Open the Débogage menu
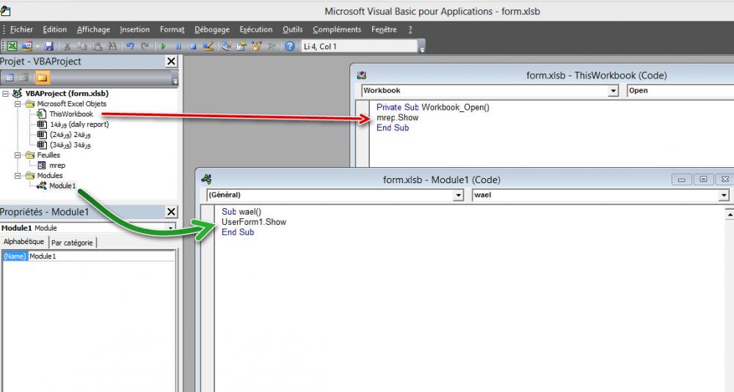 [212, 29]
